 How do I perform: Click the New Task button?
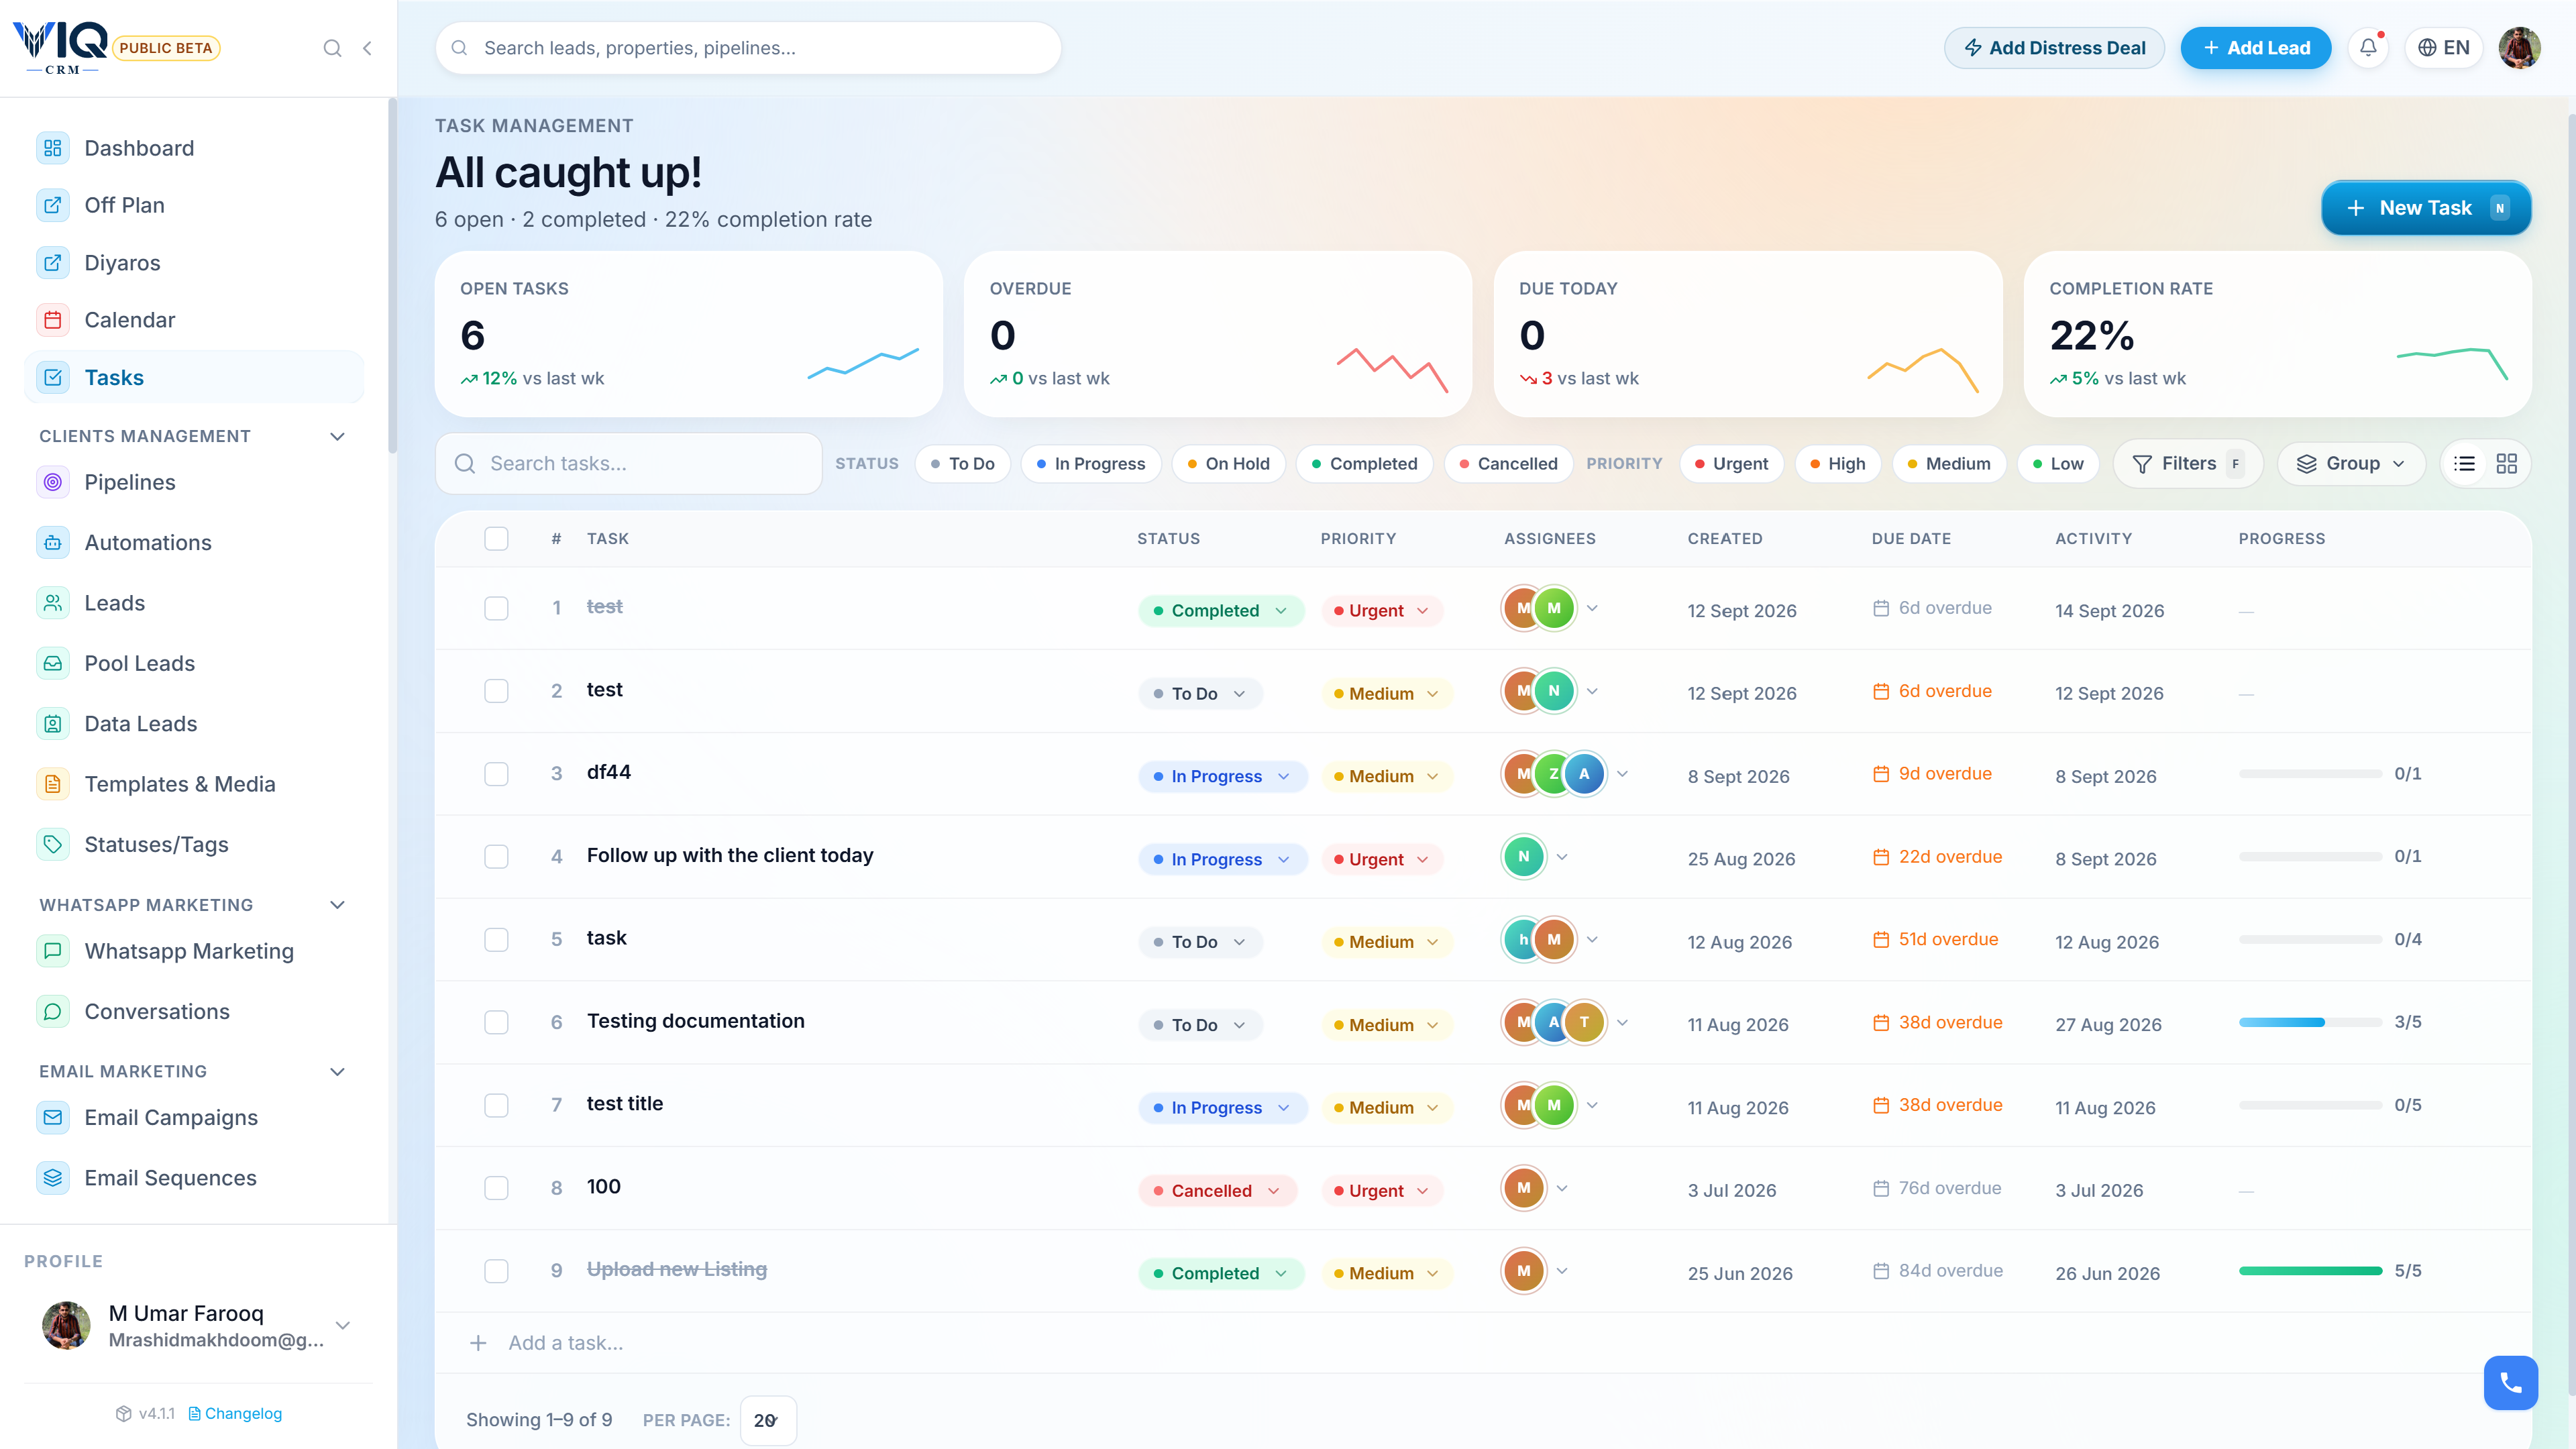click(2426, 208)
